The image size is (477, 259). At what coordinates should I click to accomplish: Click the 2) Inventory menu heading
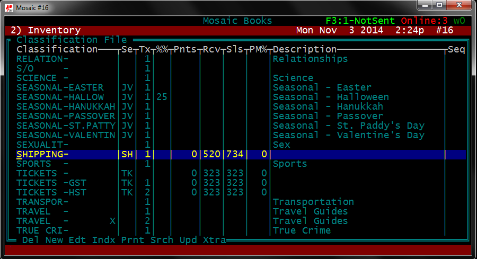click(46, 30)
